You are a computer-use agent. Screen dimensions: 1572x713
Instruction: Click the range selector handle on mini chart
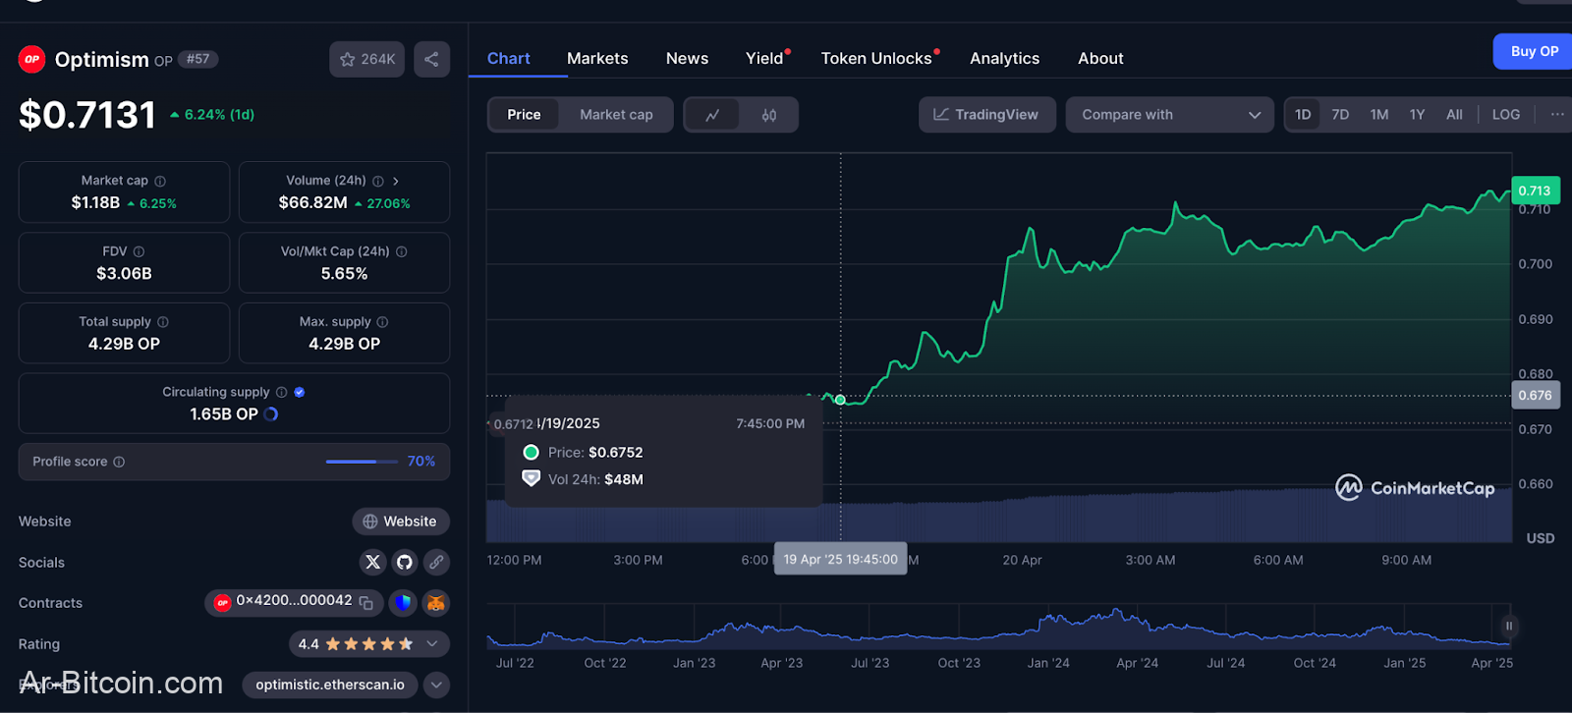point(1509,626)
